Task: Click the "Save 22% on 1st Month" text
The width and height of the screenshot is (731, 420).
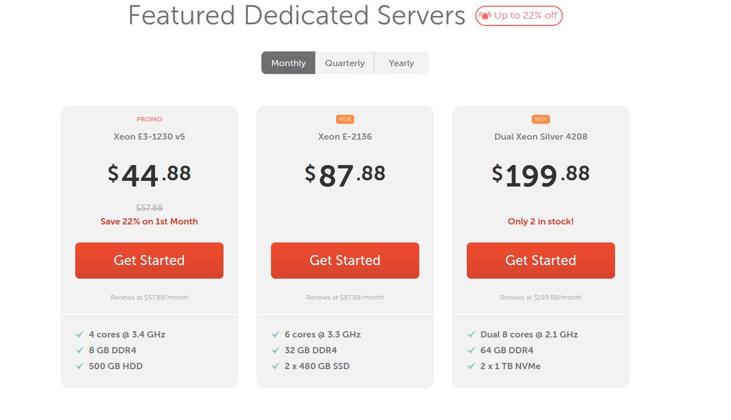Action: point(149,221)
